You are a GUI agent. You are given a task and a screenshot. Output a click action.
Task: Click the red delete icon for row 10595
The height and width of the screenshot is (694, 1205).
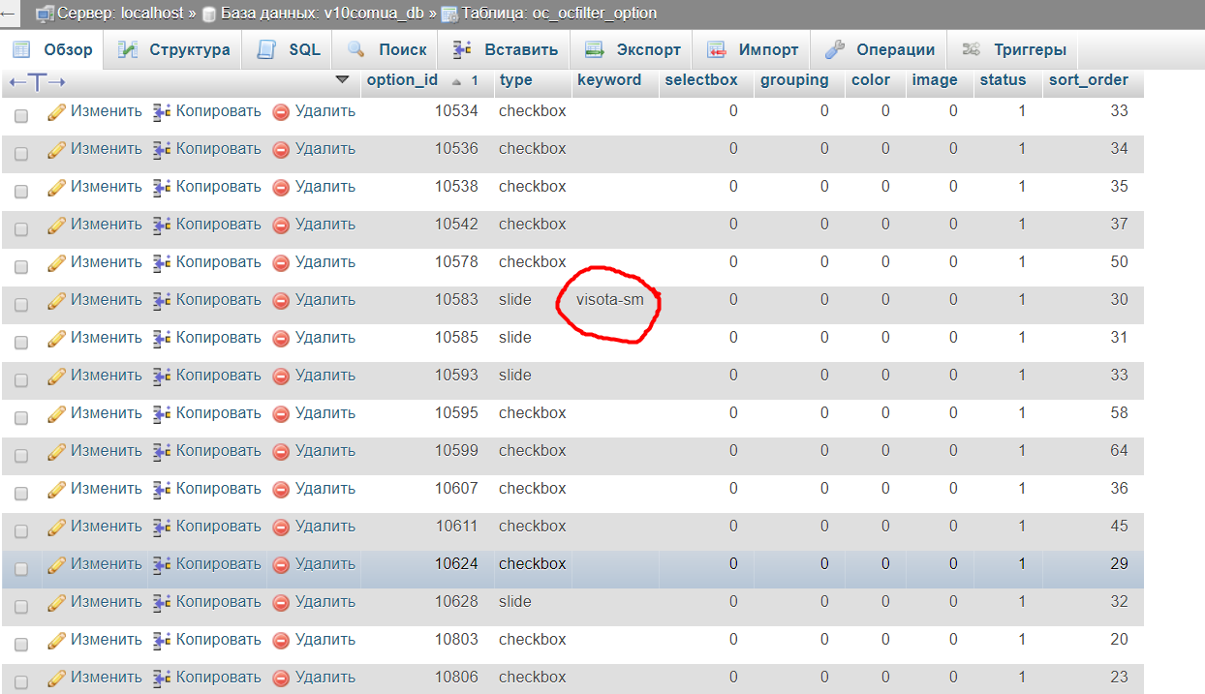pos(281,414)
